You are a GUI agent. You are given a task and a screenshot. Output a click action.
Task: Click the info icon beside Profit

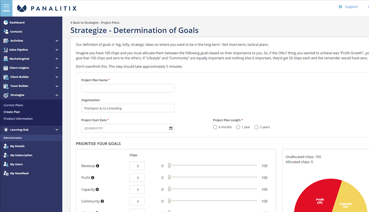coord(93,178)
